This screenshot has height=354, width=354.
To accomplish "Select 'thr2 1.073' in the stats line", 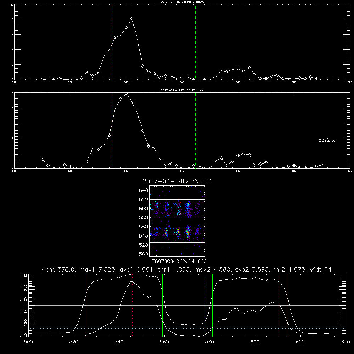I will tap(289, 269).
